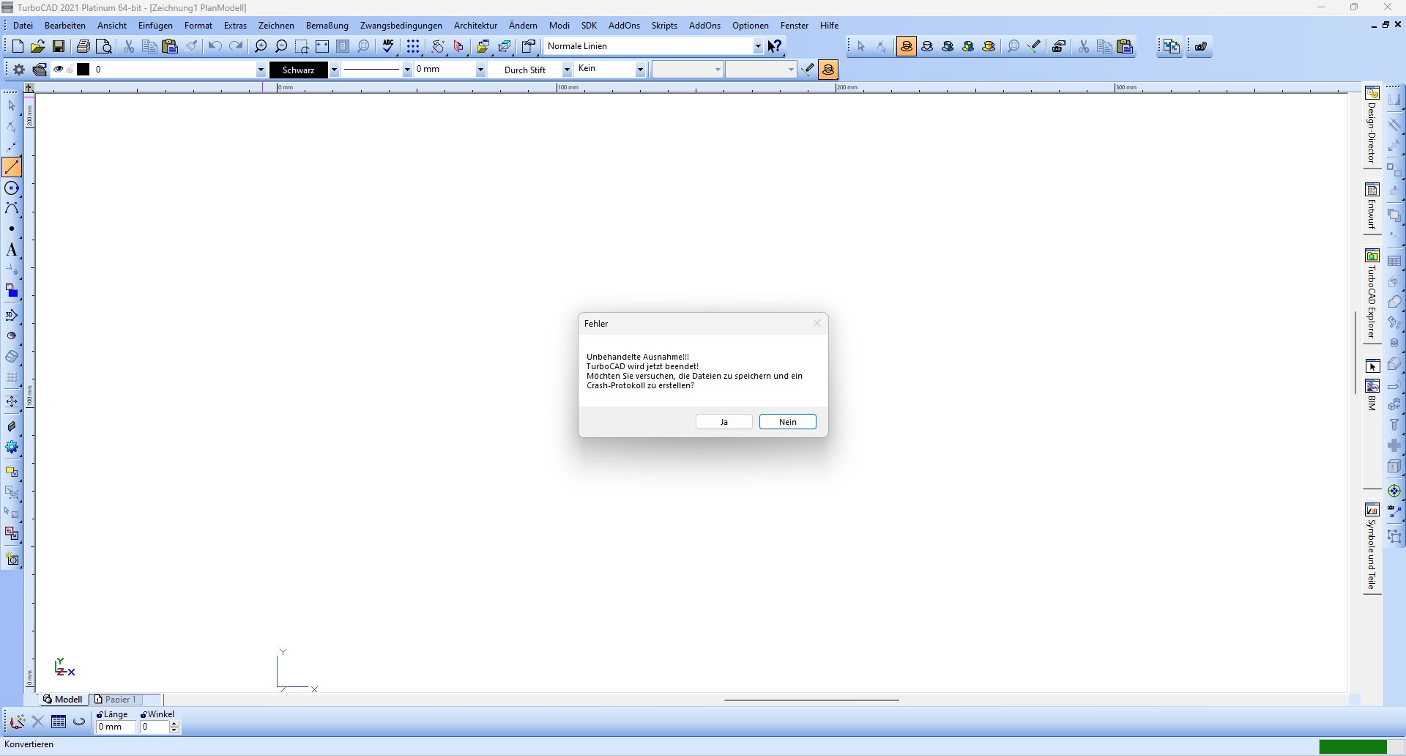
Task: Click the Winkel value field
Action: (154, 727)
